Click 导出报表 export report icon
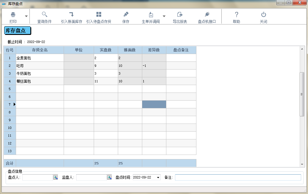Image resolution: width=308 pixels, height=194 pixels. pyautogui.click(x=180, y=16)
